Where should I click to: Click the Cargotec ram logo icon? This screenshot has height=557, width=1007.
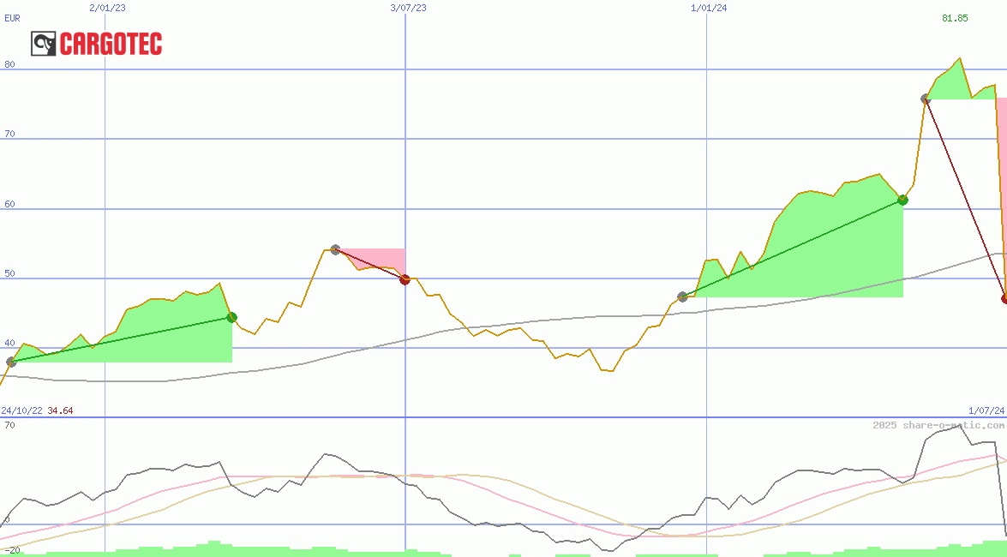tap(44, 44)
